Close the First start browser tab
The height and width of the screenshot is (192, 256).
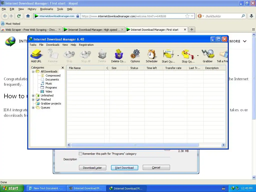185,29
